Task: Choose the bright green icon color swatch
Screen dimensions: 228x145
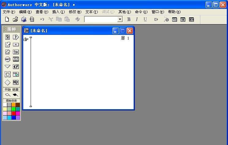Action: click(14, 109)
